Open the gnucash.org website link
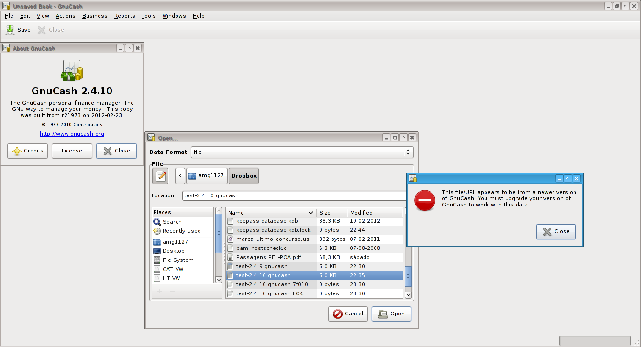This screenshot has height=347, width=641. 72,134
